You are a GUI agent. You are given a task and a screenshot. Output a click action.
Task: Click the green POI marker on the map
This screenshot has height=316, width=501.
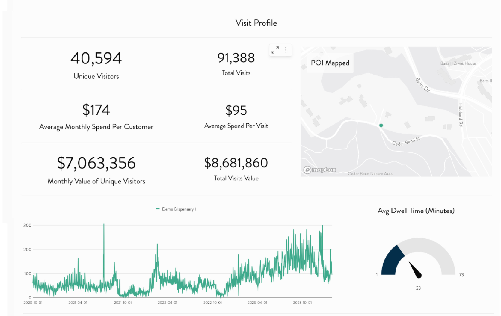381,126
